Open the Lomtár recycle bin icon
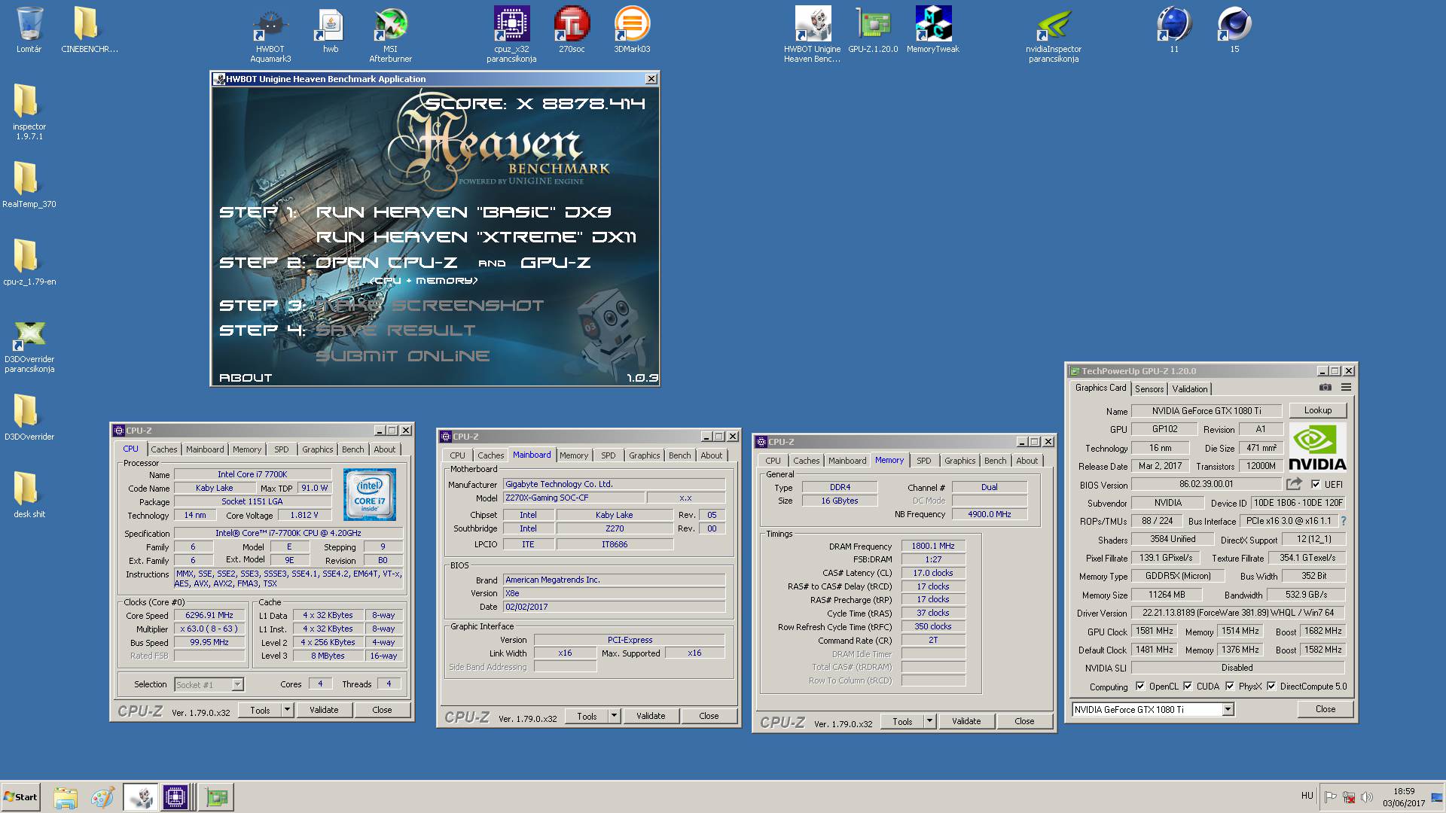The width and height of the screenshot is (1446, 813). click(x=29, y=30)
